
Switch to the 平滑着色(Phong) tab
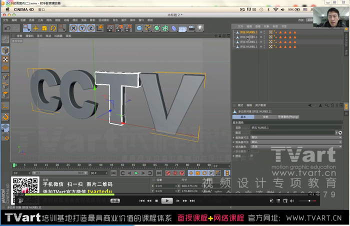[288, 117]
